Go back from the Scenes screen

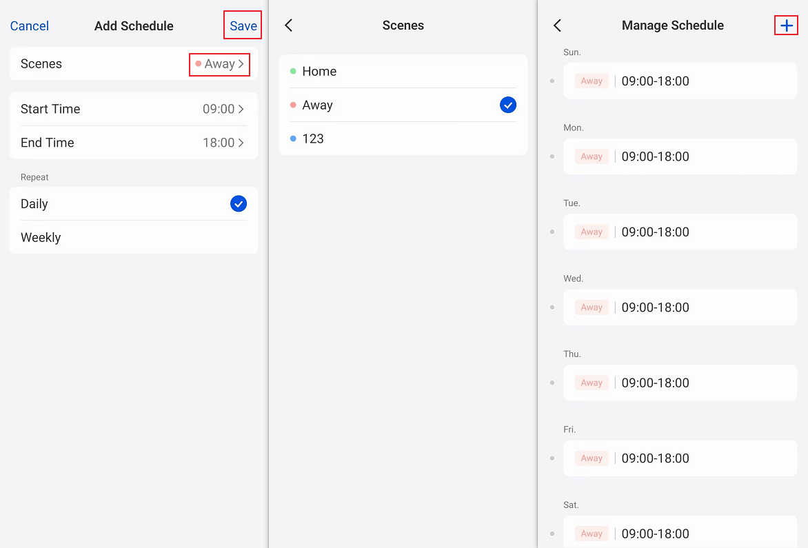click(289, 26)
